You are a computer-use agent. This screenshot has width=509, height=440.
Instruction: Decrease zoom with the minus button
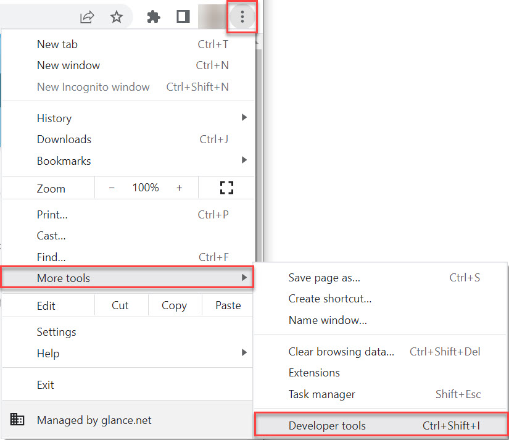tap(112, 188)
